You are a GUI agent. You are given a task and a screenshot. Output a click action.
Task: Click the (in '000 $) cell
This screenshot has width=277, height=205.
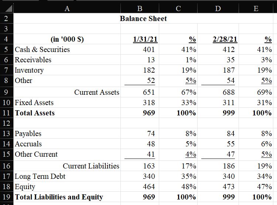(67, 39)
